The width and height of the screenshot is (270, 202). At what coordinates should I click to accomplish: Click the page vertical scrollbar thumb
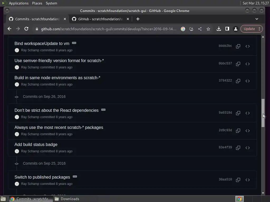click(x=263, y=113)
